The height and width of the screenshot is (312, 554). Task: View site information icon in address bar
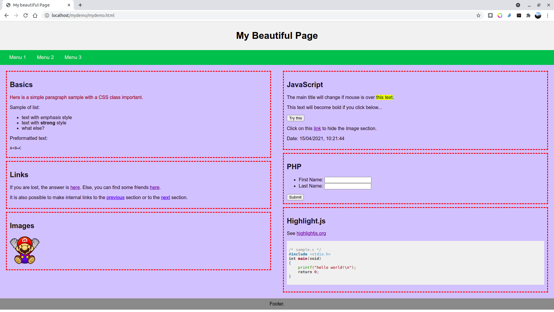(x=47, y=15)
